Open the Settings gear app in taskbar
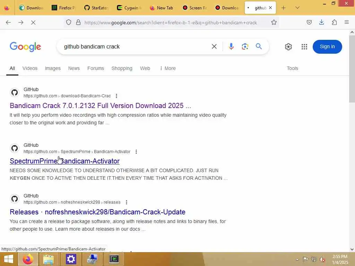Image resolution: width=355 pixels, height=266 pixels. (71, 259)
